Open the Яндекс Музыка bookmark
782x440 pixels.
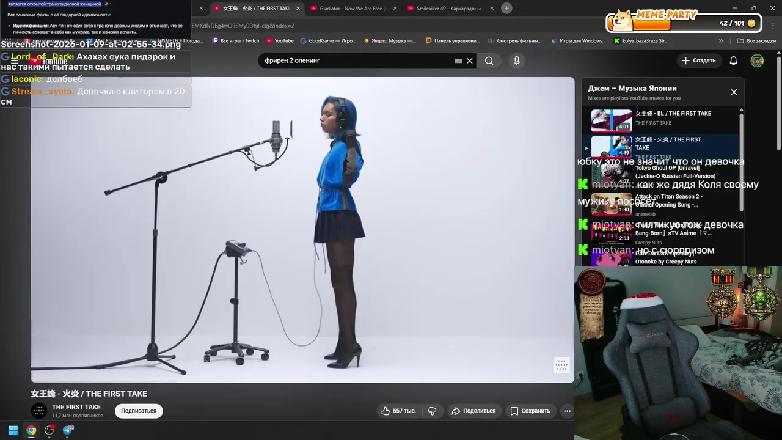click(390, 41)
